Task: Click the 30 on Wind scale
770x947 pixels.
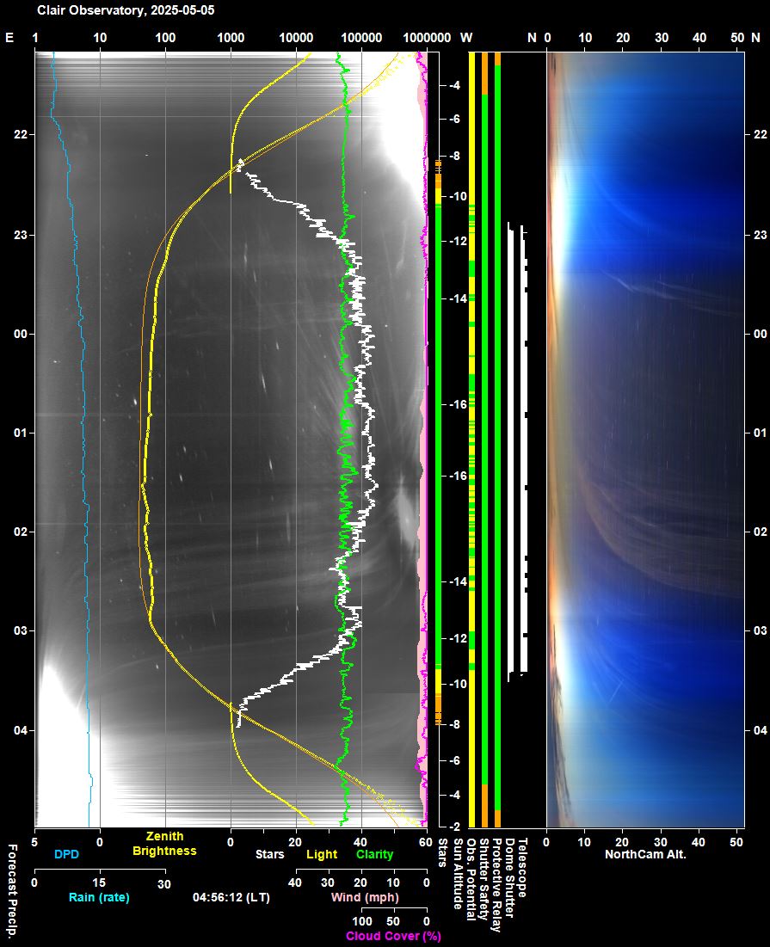Action: (x=328, y=883)
